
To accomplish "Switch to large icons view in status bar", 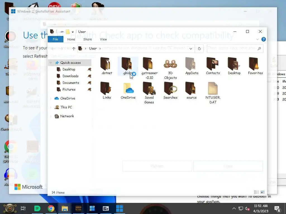I will click(x=263, y=192).
